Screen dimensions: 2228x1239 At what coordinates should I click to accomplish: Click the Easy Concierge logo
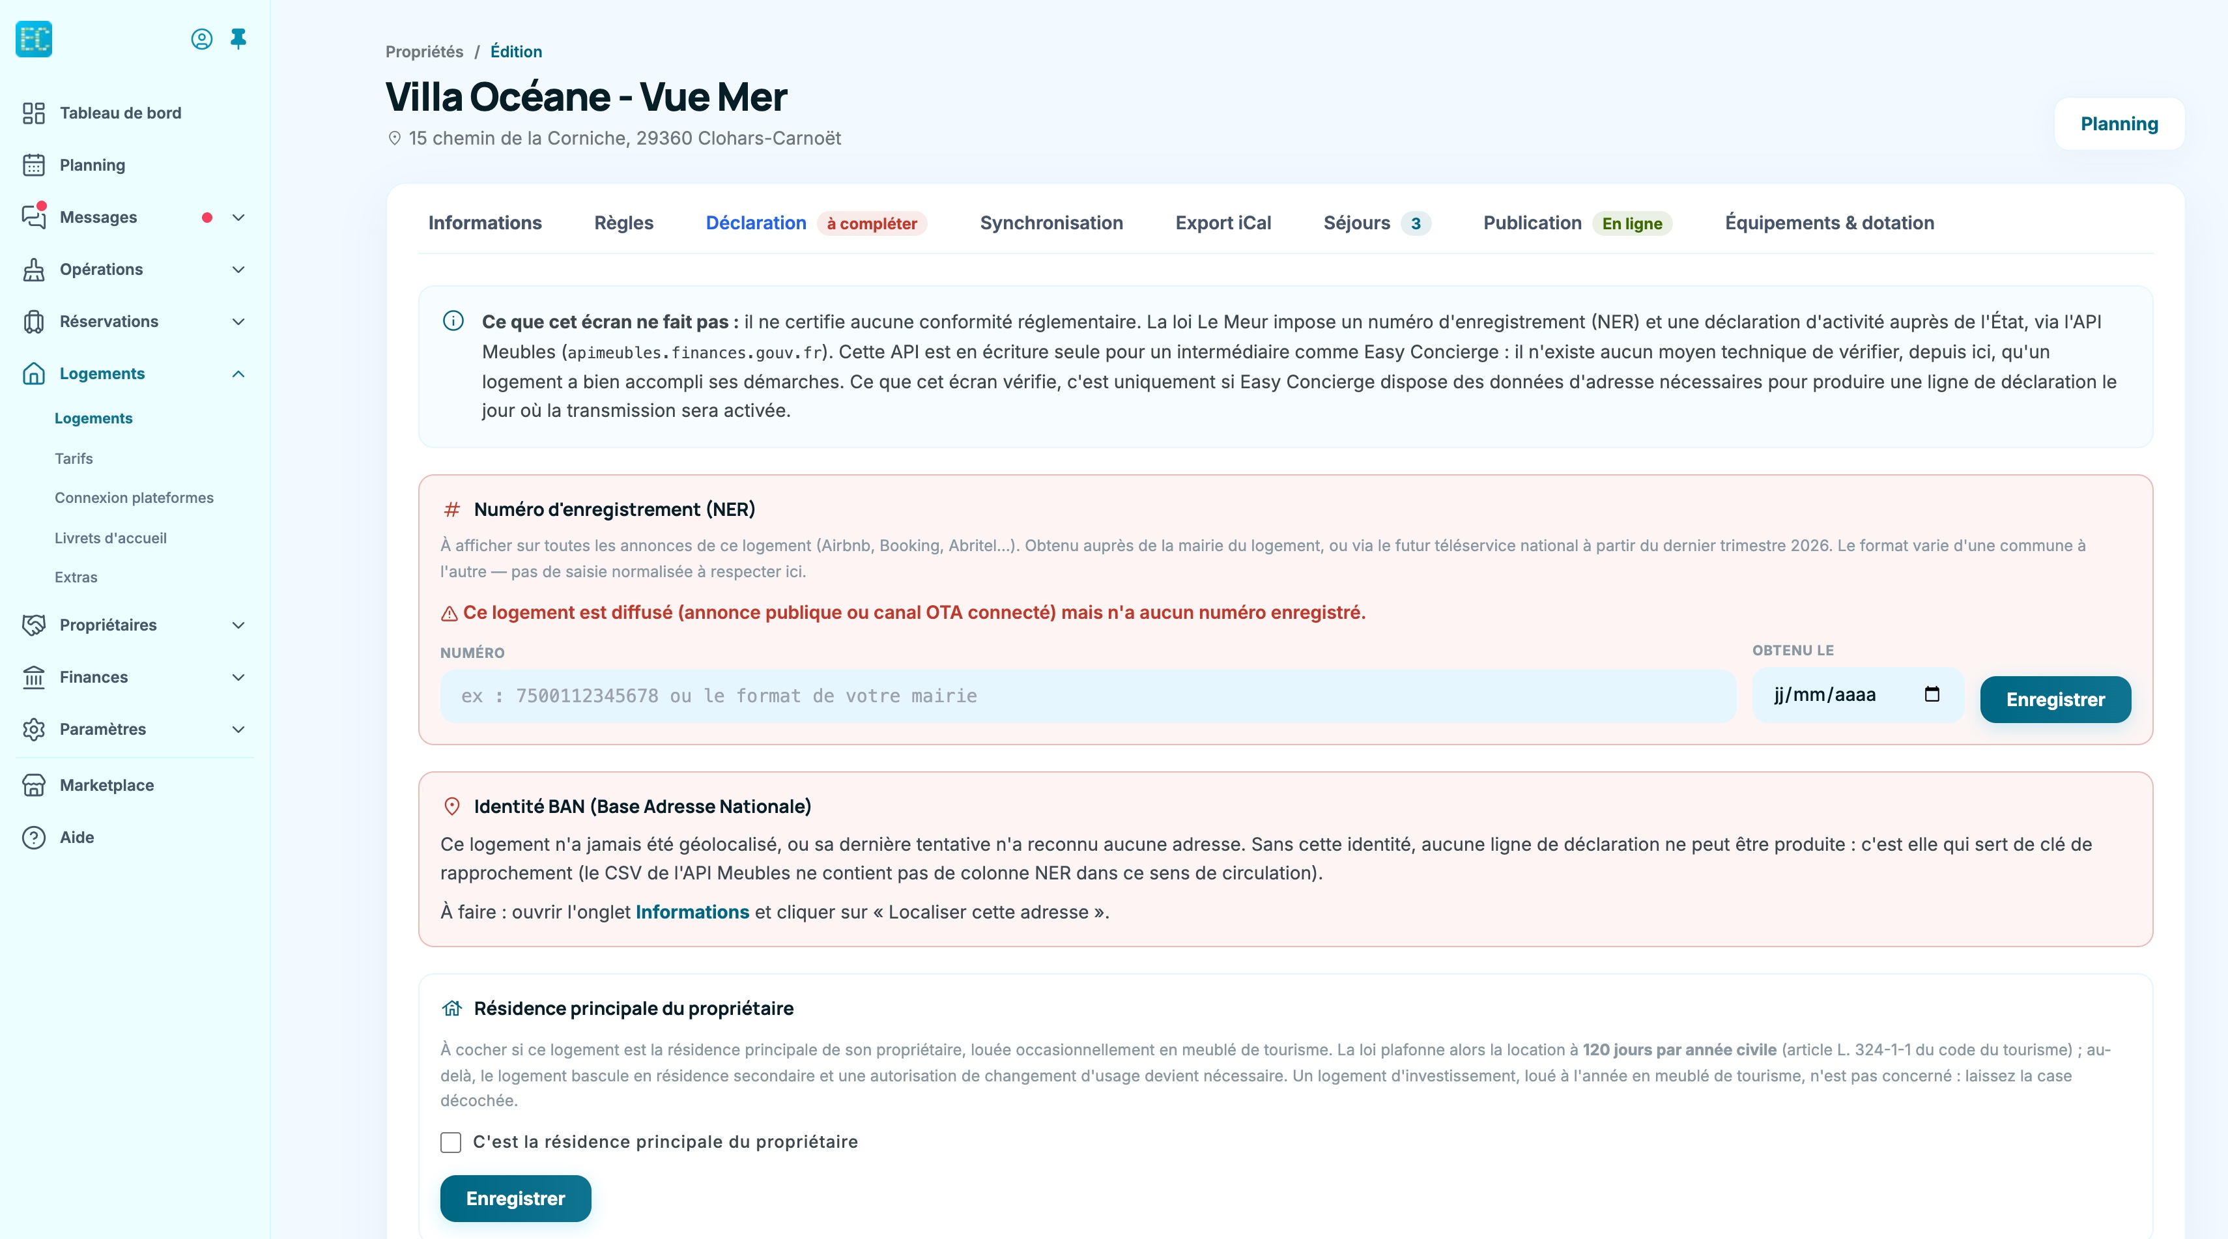pyautogui.click(x=34, y=39)
